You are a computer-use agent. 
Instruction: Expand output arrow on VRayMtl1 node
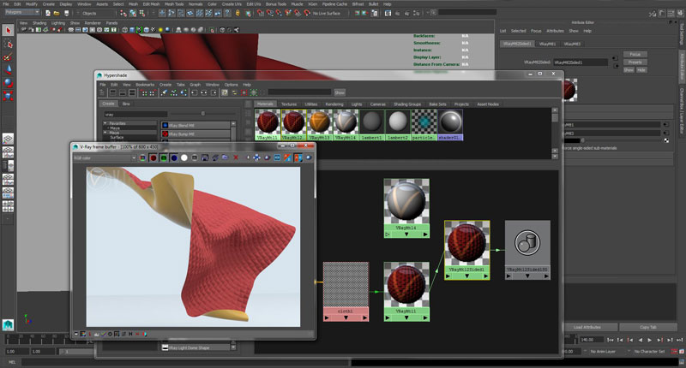pos(425,318)
